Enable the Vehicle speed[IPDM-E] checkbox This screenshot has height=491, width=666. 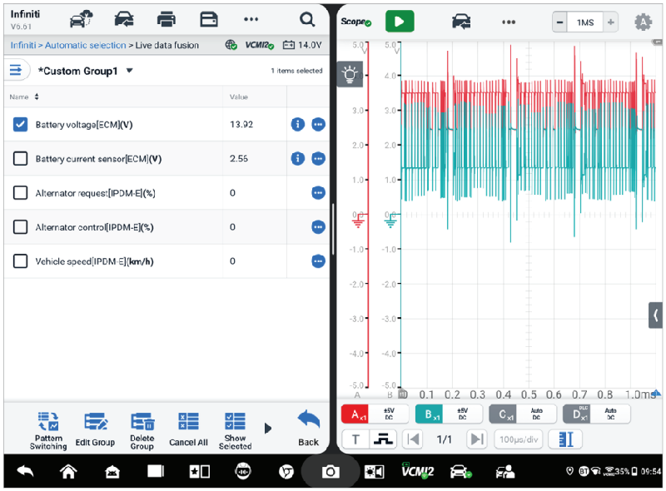[21, 261]
